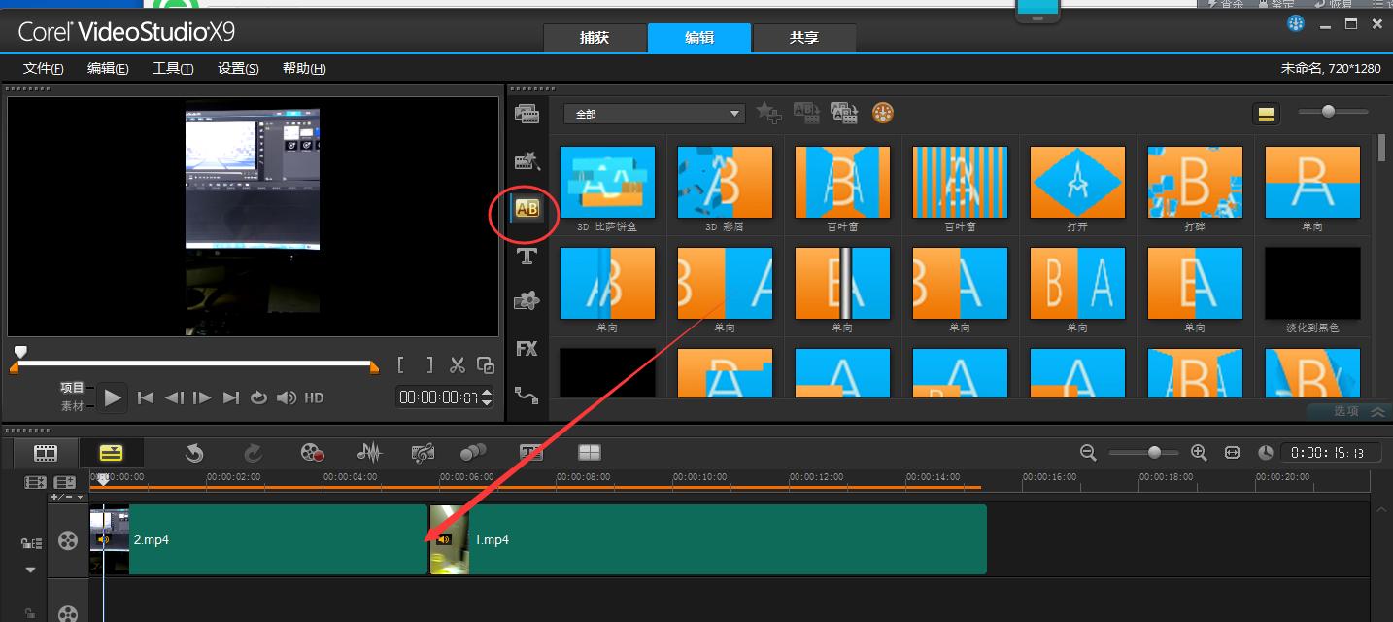This screenshot has width=1393, height=622.
Task: Set mark-out with the ] bracket
Action: (x=429, y=365)
